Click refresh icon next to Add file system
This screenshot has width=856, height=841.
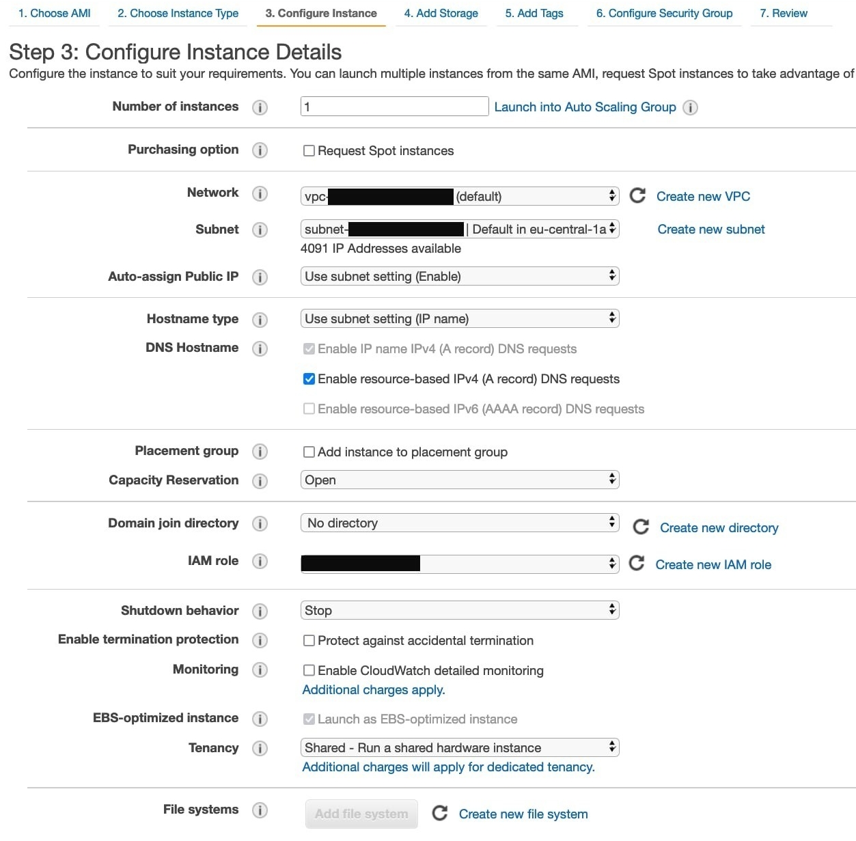[440, 813]
